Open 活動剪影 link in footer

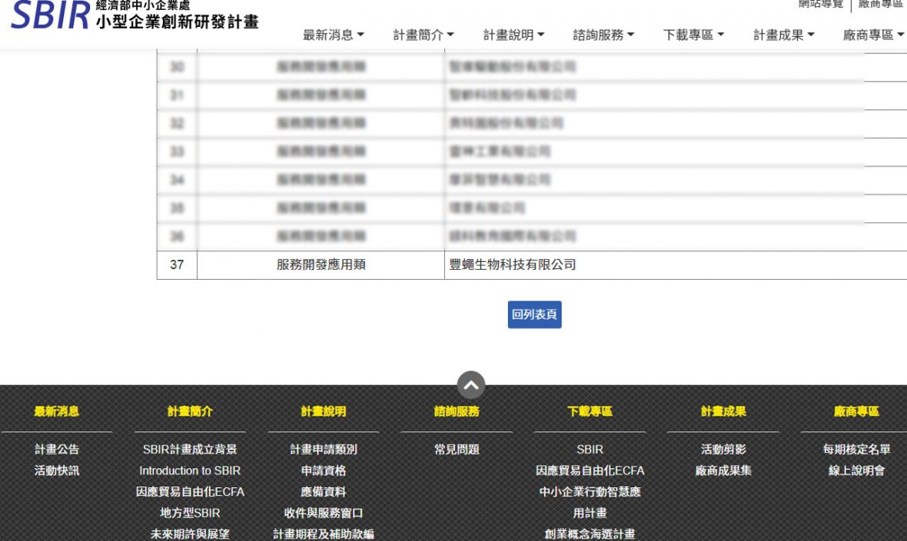(723, 450)
